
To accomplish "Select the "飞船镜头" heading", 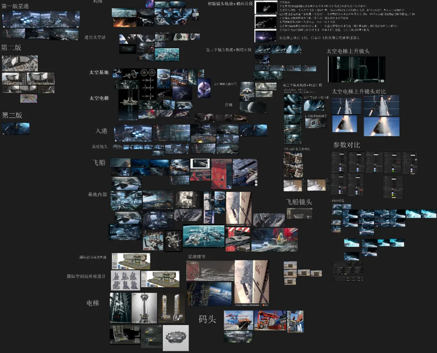I will pos(299,202).
